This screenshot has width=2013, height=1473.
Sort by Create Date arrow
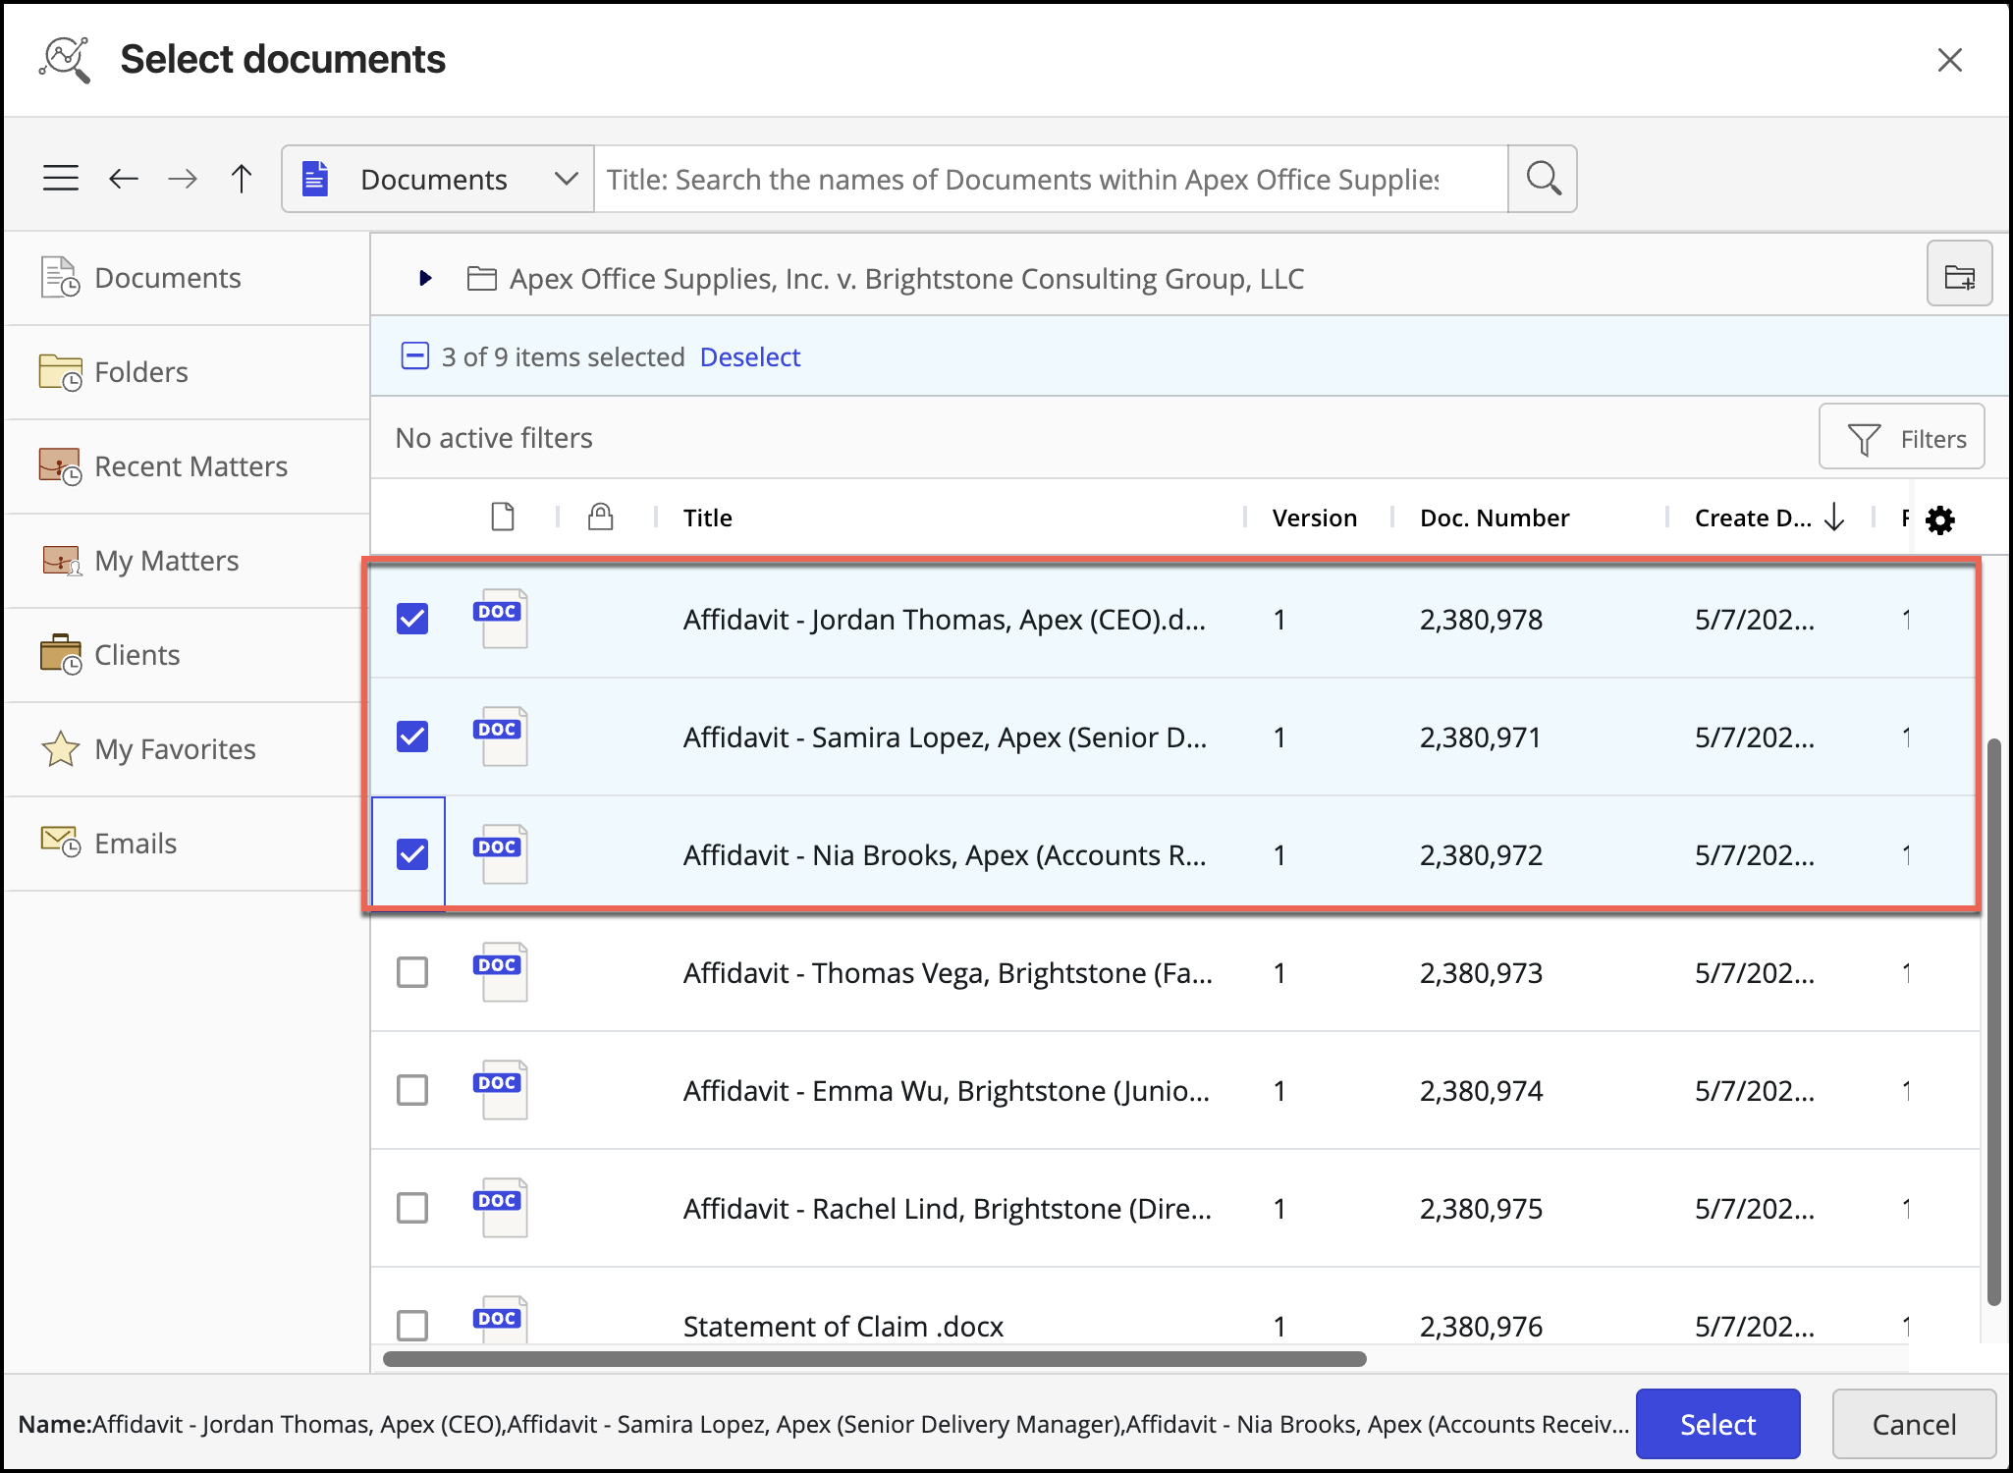tap(1834, 518)
